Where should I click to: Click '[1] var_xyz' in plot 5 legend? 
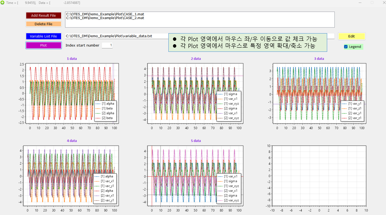point(231,186)
